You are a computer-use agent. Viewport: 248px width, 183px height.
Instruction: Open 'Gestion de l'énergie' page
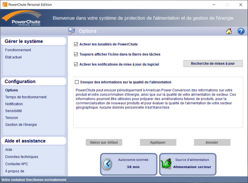point(21,124)
